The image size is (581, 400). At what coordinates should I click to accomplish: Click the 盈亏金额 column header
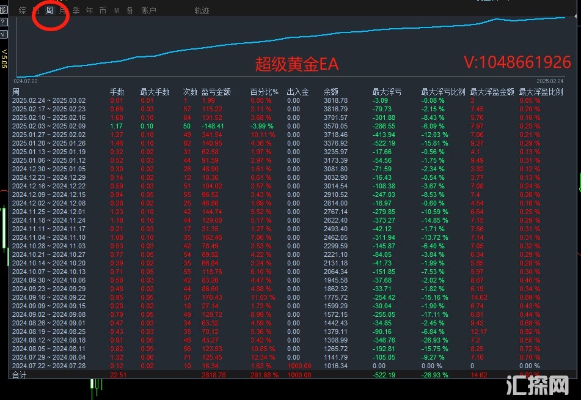point(216,92)
